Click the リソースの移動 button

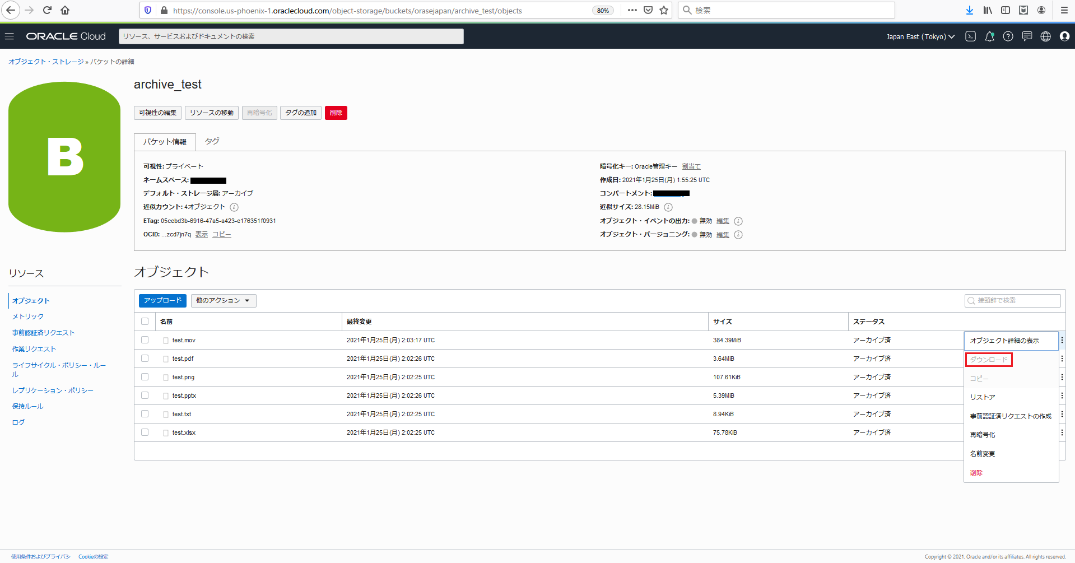(x=212, y=113)
